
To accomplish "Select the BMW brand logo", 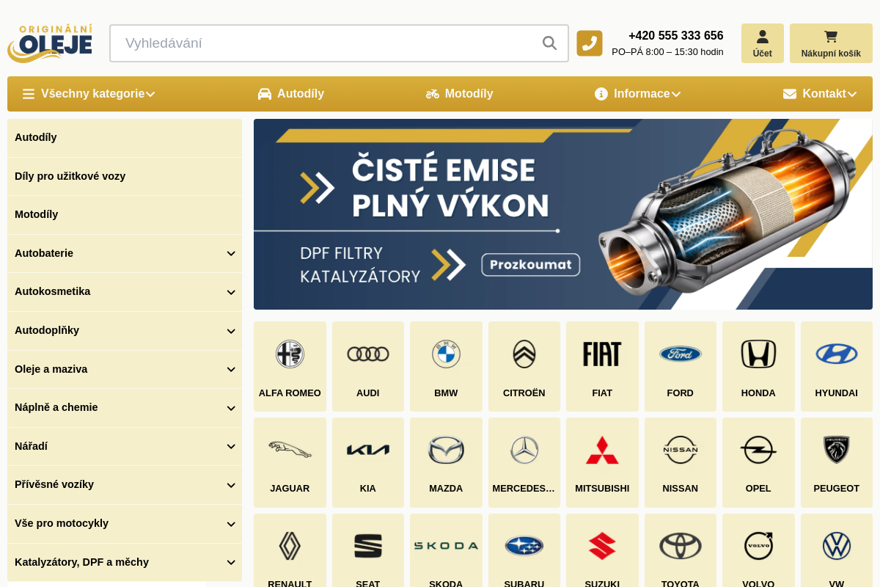I will [x=446, y=354].
